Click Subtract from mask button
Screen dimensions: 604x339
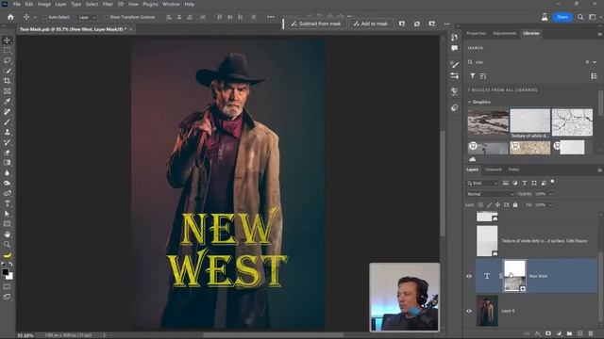click(316, 24)
